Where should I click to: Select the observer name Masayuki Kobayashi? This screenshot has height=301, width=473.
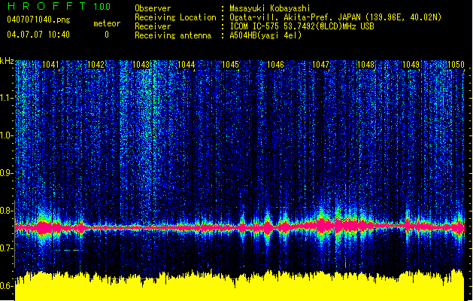270,8
